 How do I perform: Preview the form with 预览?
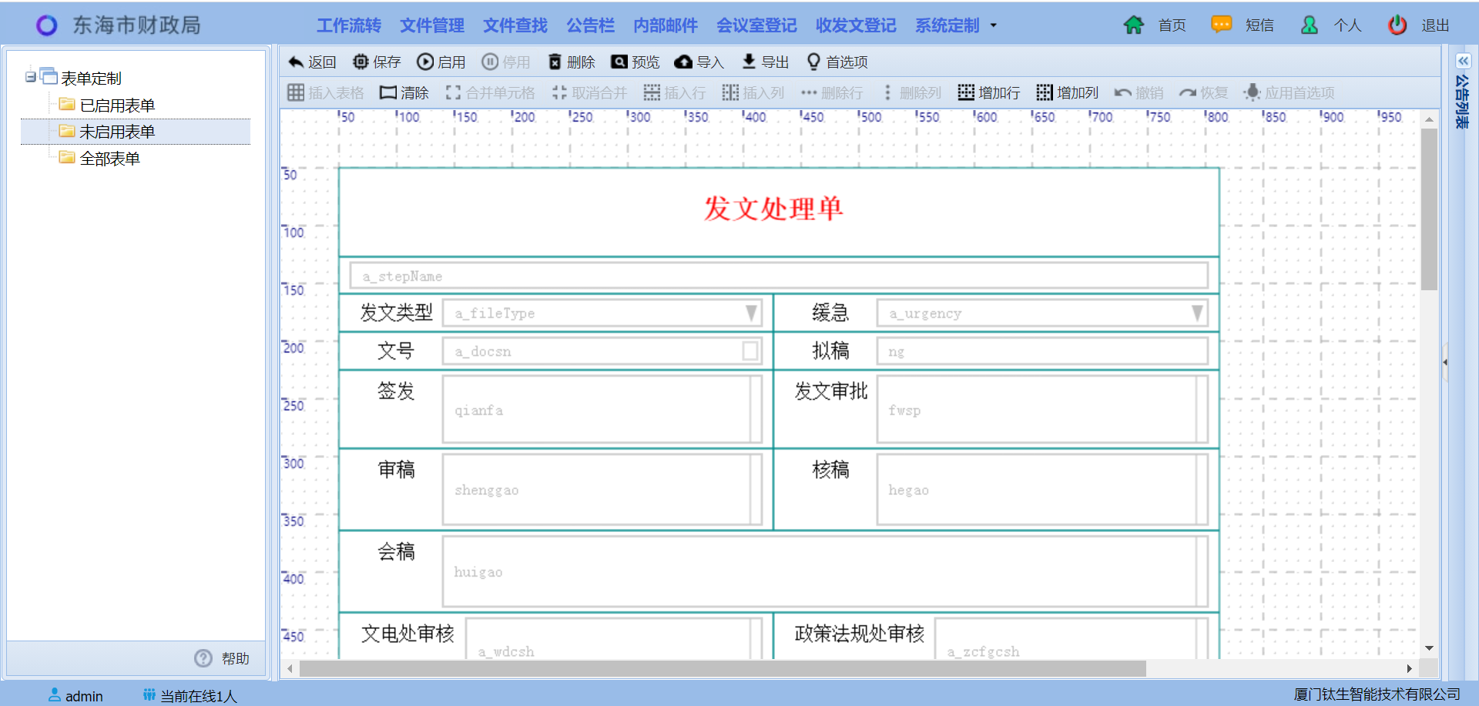[x=636, y=62]
